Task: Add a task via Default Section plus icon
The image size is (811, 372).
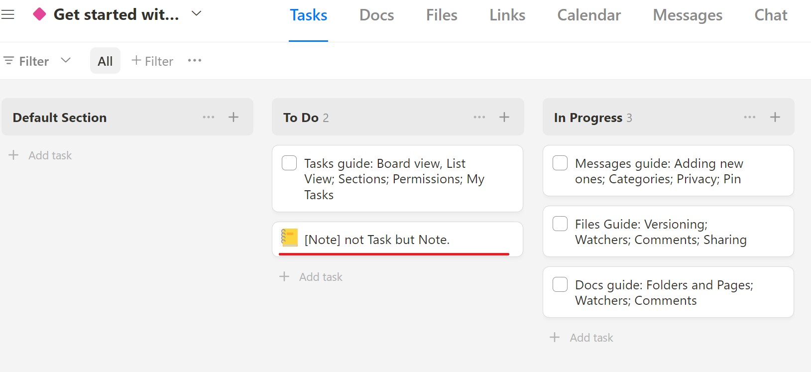Action: tap(233, 117)
